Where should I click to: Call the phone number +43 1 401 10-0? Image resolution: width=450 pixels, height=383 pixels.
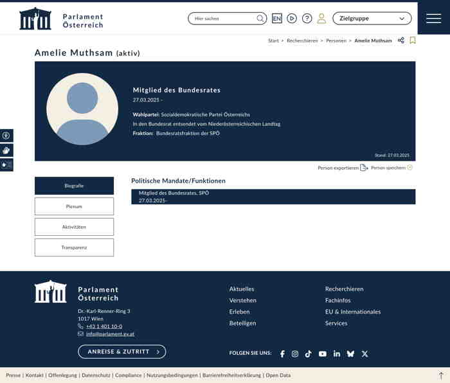(x=104, y=326)
